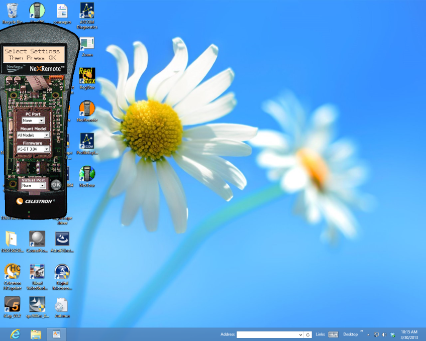Expand the Virtual Port dropdown
This screenshot has height=341, width=426.
(x=33, y=185)
